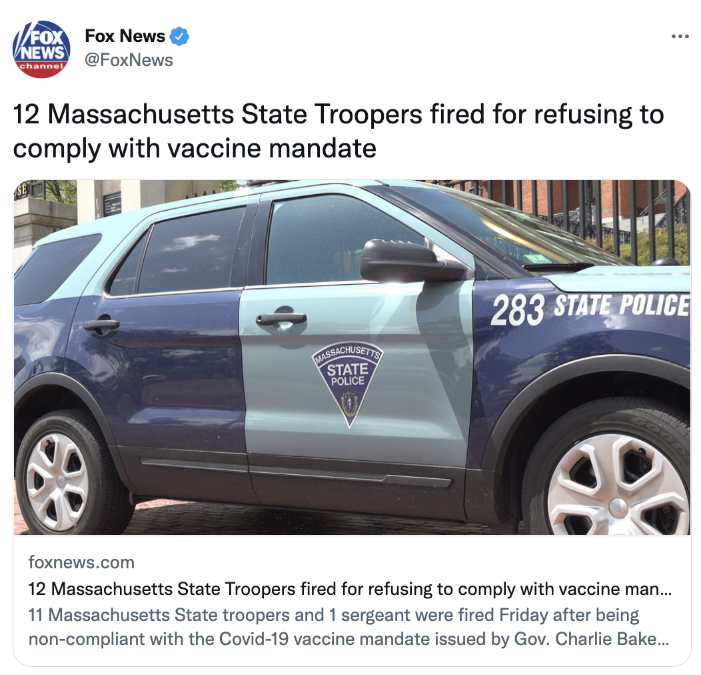Image resolution: width=701 pixels, height=675 pixels.
Task: Open the three-dot more options menu
Action: click(680, 37)
